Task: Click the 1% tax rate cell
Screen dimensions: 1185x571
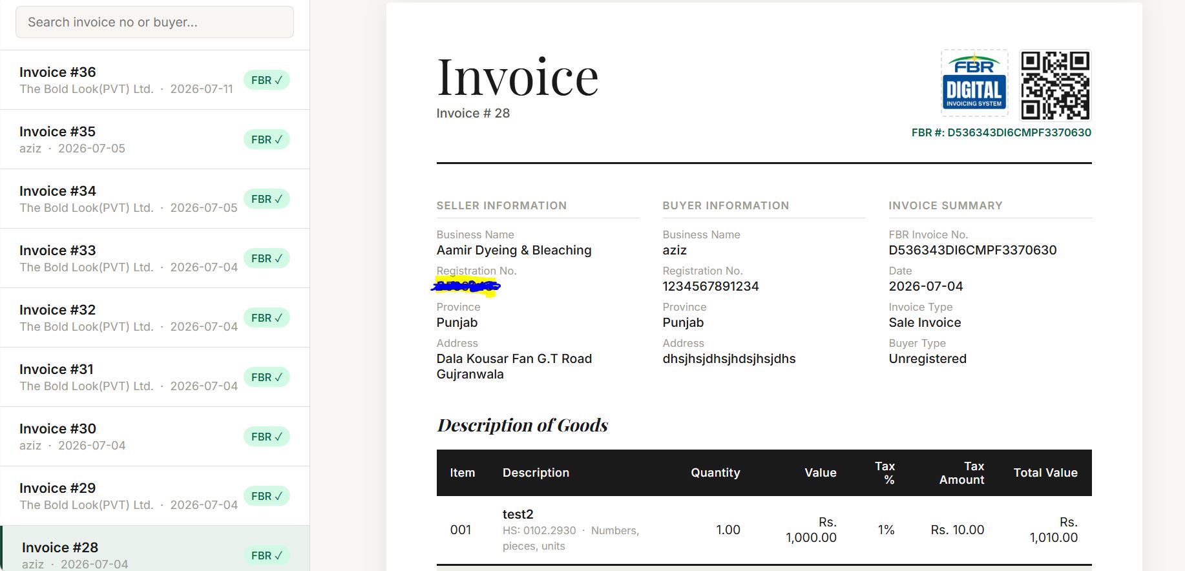Action: coord(886,530)
